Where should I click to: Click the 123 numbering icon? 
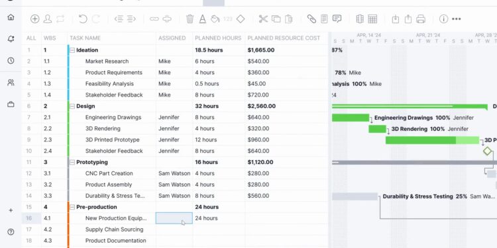coord(228,19)
